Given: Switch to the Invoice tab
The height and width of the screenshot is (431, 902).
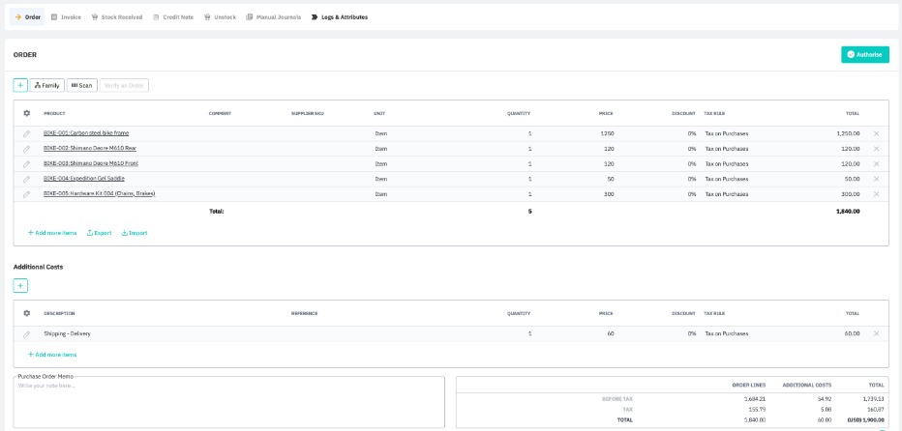Looking at the screenshot, I should pyautogui.click(x=66, y=16).
